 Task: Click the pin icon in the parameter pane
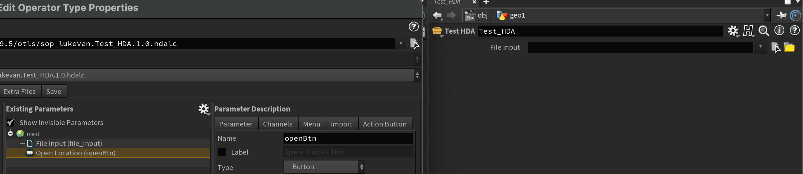781,15
